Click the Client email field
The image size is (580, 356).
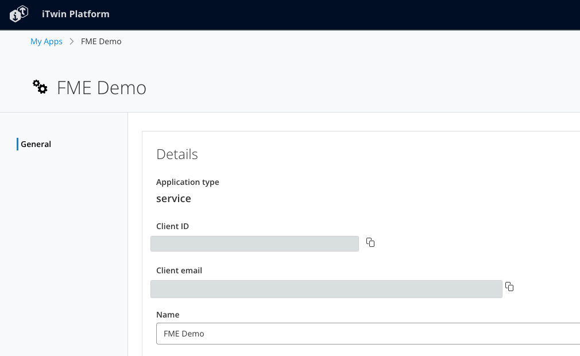click(x=326, y=289)
